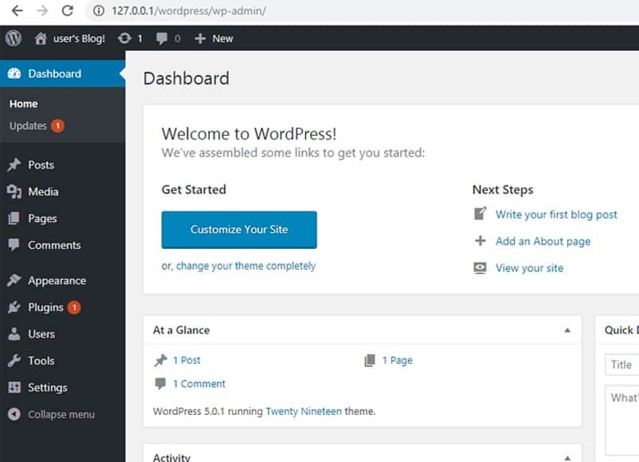
Task: Click the orange badge beside Updates
Action: click(x=57, y=126)
